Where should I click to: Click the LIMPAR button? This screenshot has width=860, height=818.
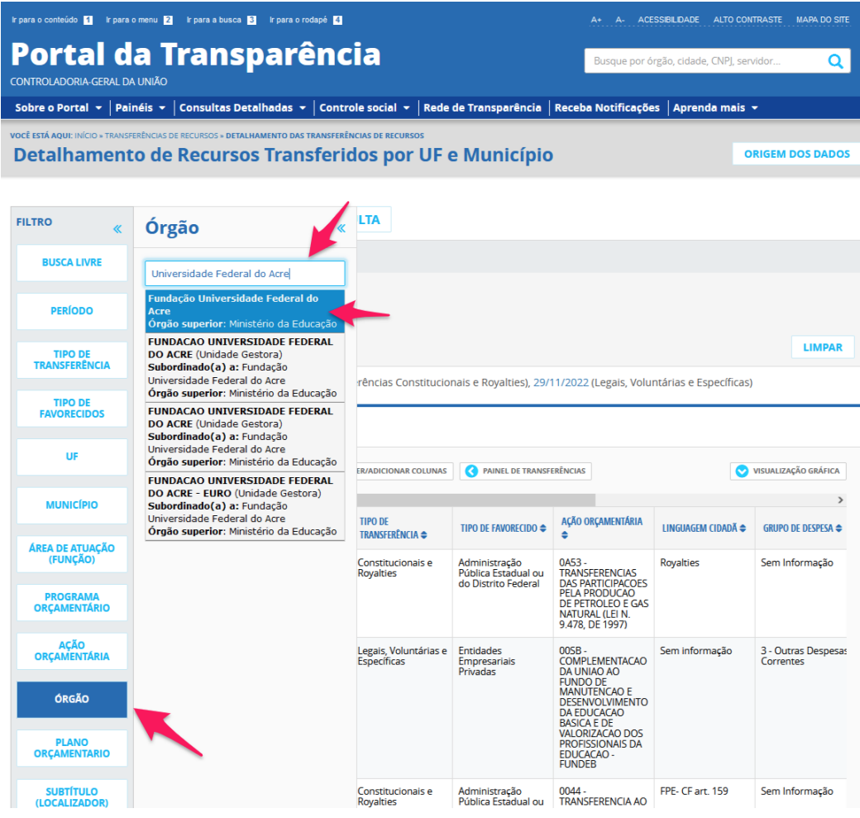click(822, 347)
